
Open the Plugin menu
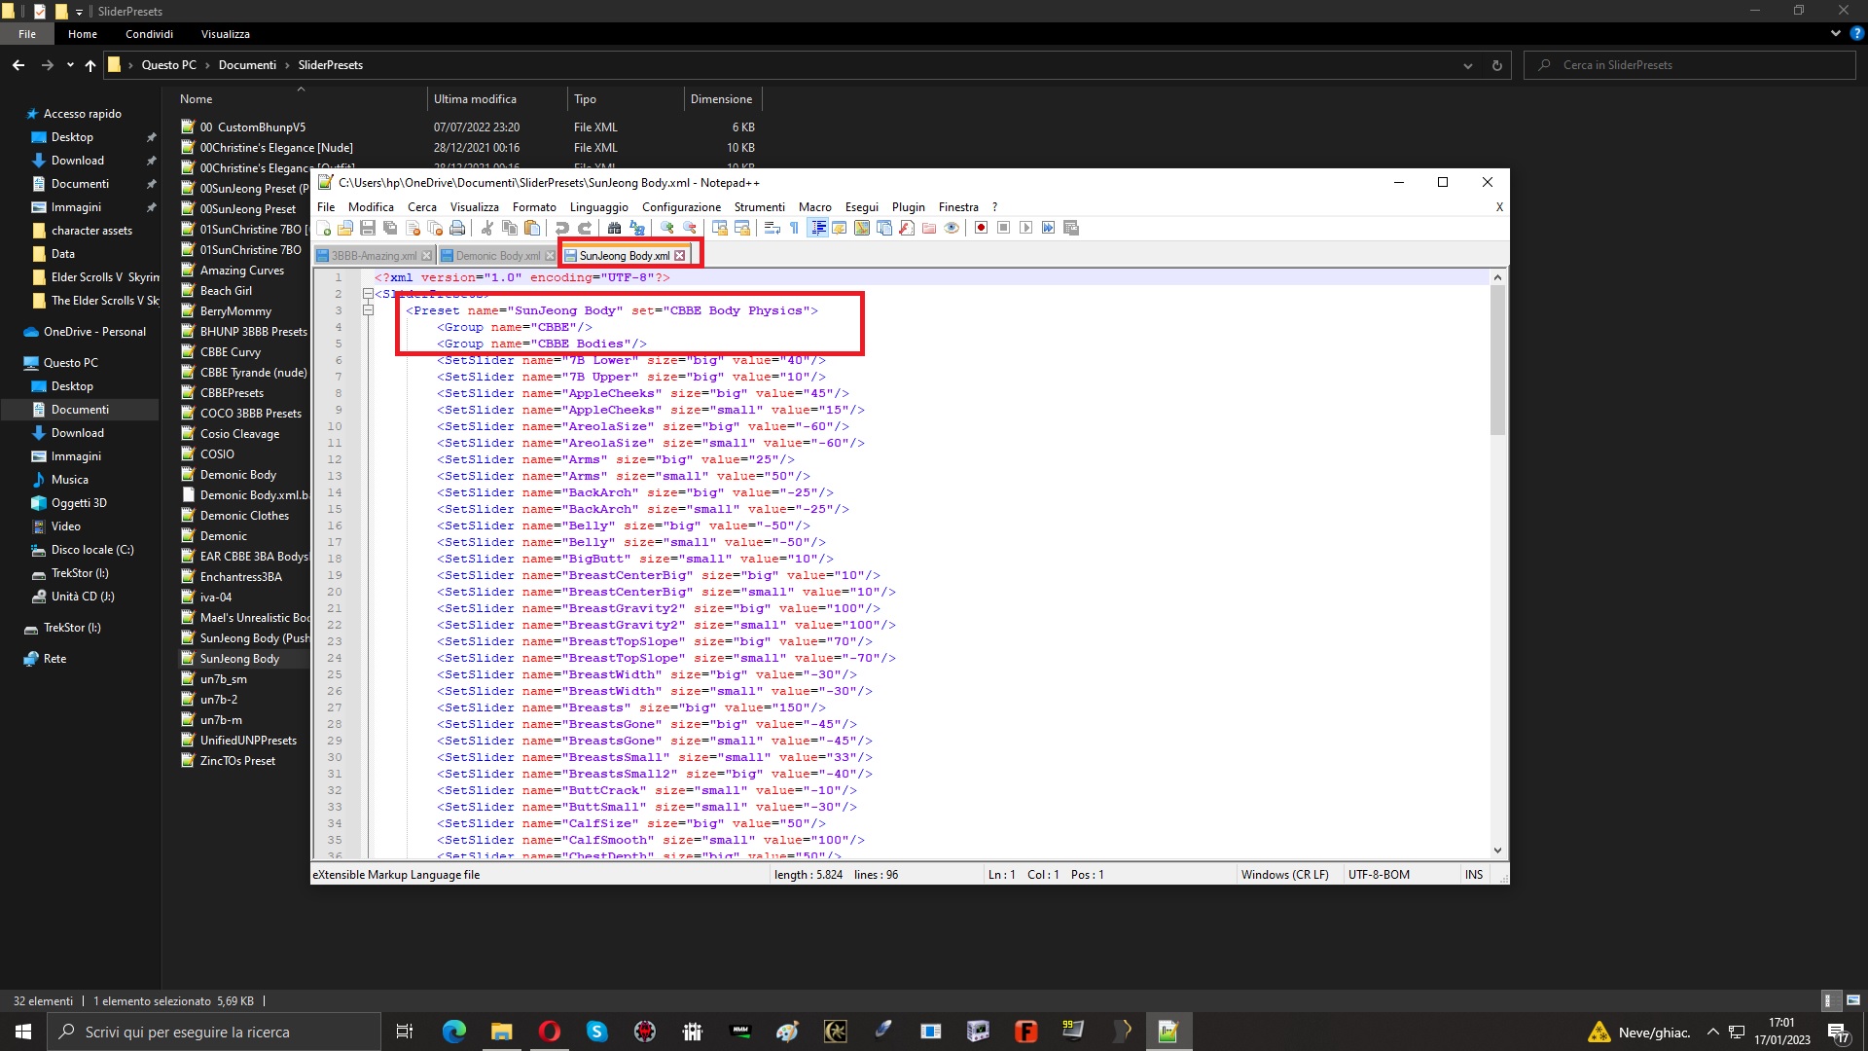(x=909, y=207)
